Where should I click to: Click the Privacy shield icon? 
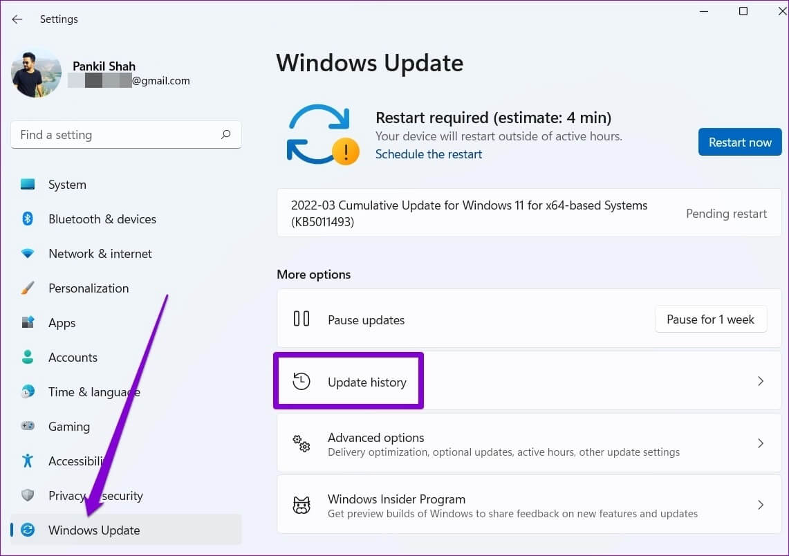28,495
